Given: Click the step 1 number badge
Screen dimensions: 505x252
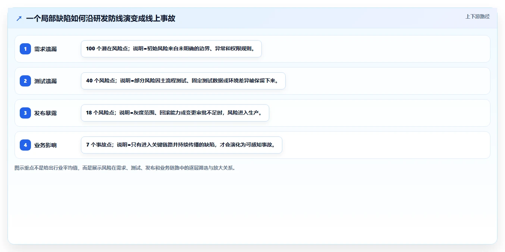Looking at the screenshot, I should (25, 49).
